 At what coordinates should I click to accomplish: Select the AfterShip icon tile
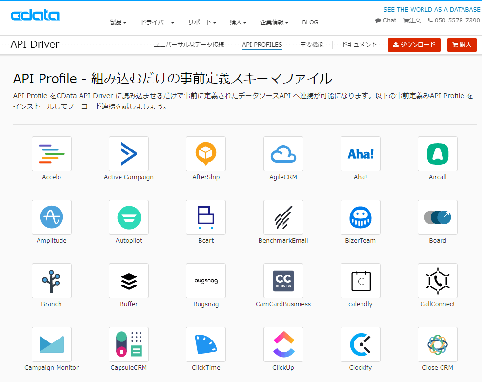pyautogui.click(x=206, y=154)
